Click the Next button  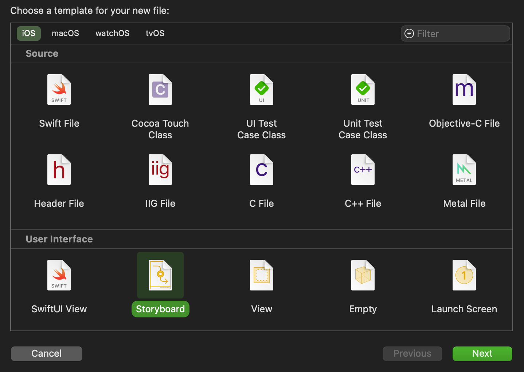tap(482, 353)
